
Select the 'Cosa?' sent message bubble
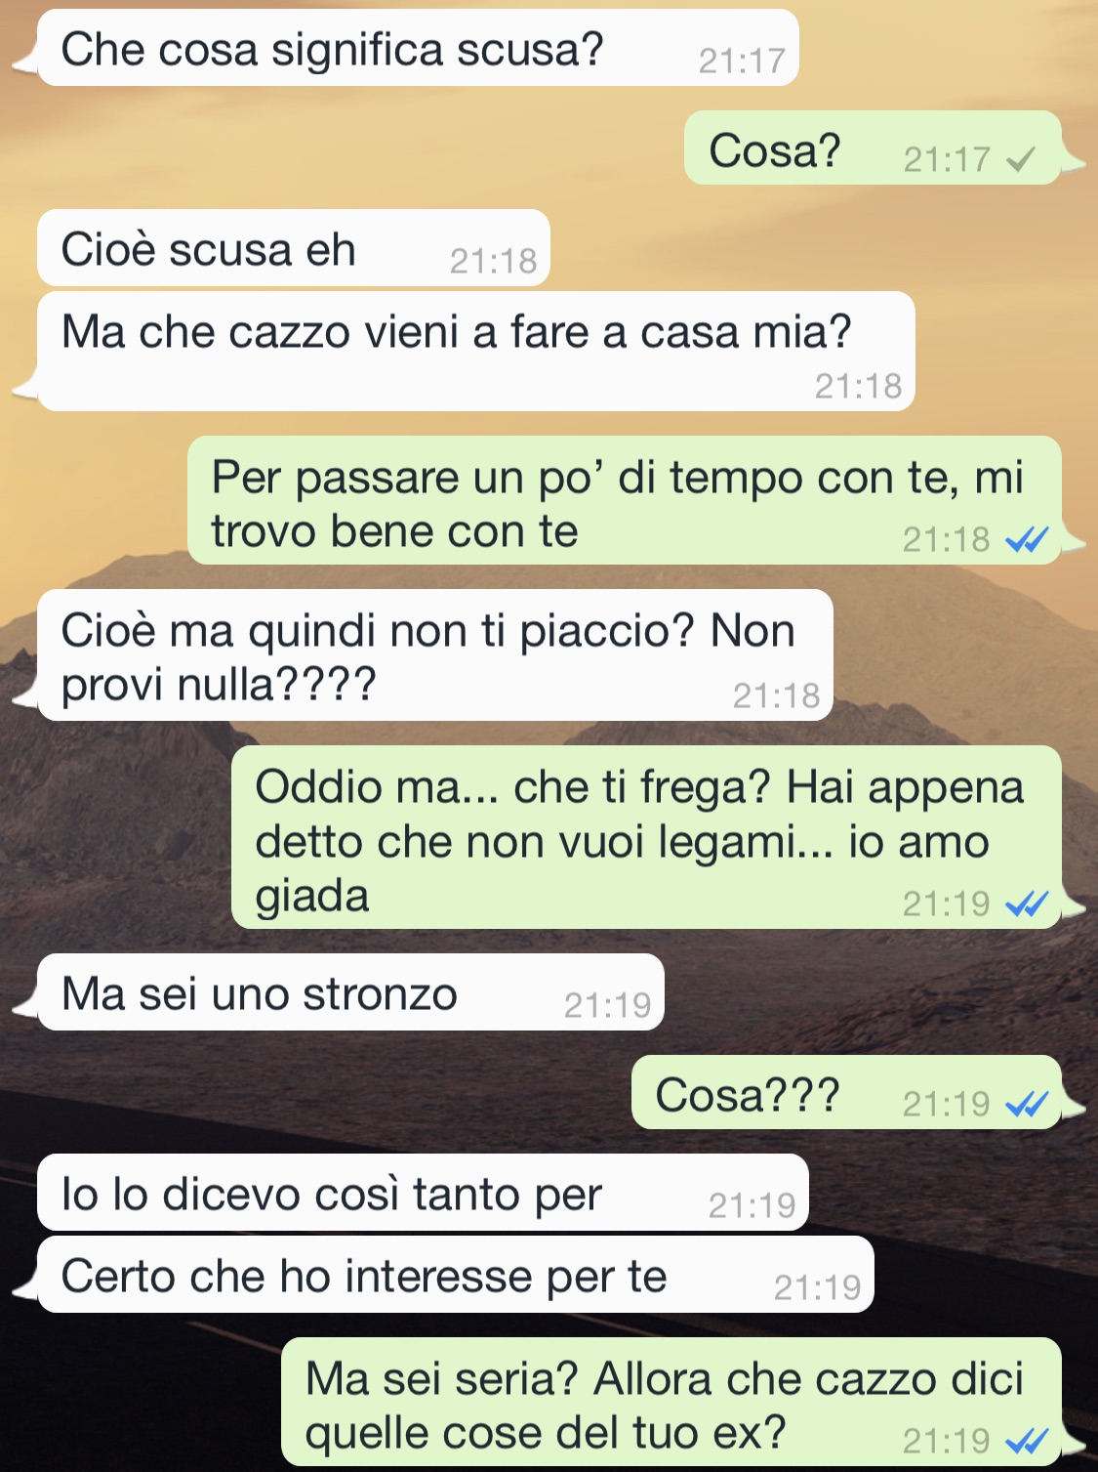(873, 147)
